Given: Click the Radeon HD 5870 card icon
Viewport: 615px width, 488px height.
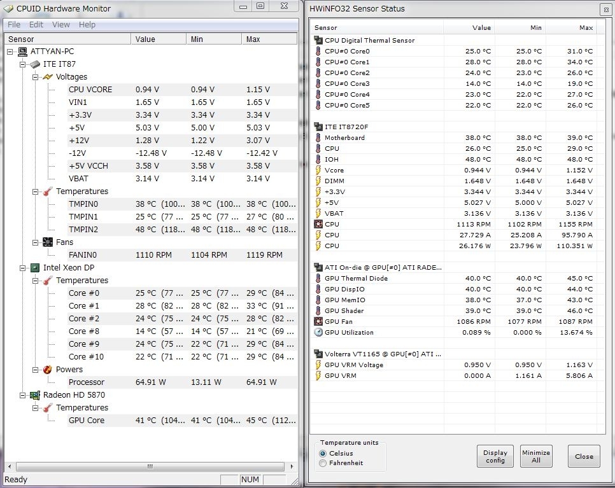Looking at the screenshot, I should coord(35,395).
